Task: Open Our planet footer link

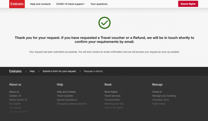Action: click(x=15, y=104)
